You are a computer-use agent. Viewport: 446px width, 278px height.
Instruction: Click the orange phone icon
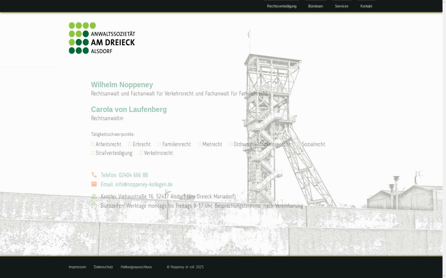[x=94, y=175]
